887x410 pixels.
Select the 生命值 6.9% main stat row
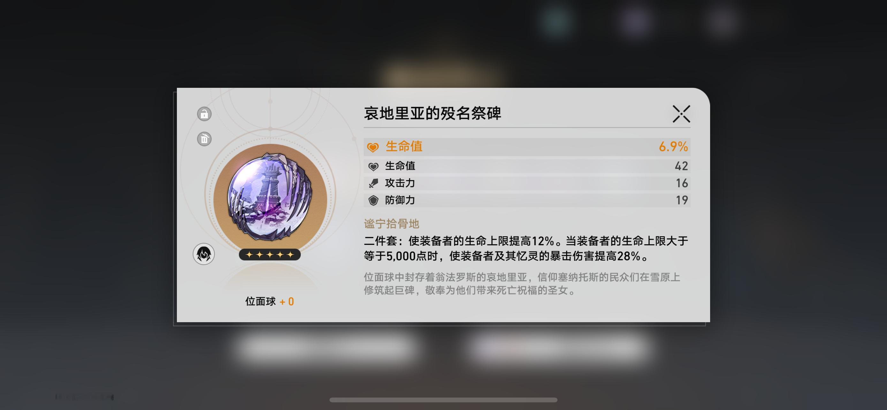[527, 147]
